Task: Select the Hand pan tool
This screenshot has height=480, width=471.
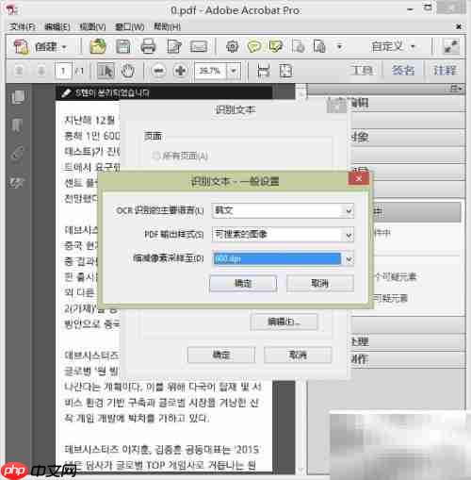Action: [x=128, y=71]
